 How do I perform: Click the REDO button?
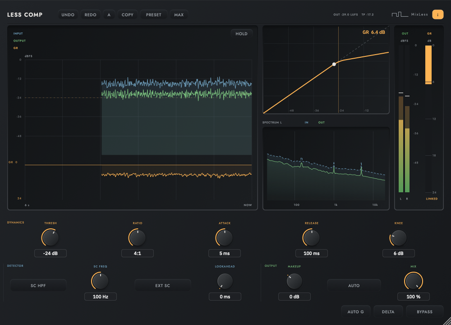pyautogui.click(x=90, y=15)
